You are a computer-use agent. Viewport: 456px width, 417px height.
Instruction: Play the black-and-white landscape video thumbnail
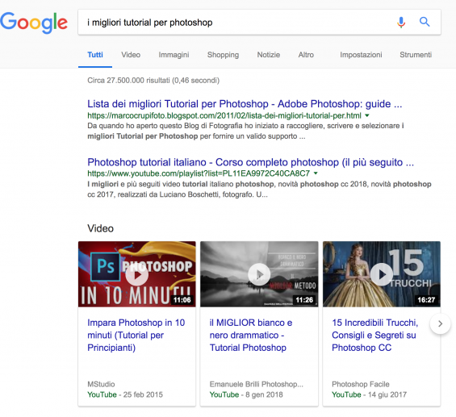pos(259,274)
